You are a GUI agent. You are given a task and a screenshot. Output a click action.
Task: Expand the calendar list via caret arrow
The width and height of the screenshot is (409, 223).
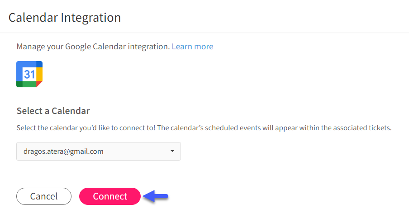tap(172, 151)
